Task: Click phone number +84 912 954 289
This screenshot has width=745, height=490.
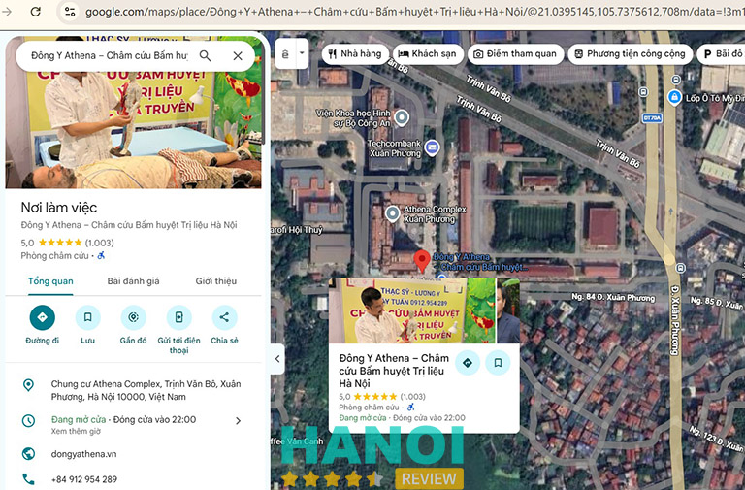Action: 84,479
